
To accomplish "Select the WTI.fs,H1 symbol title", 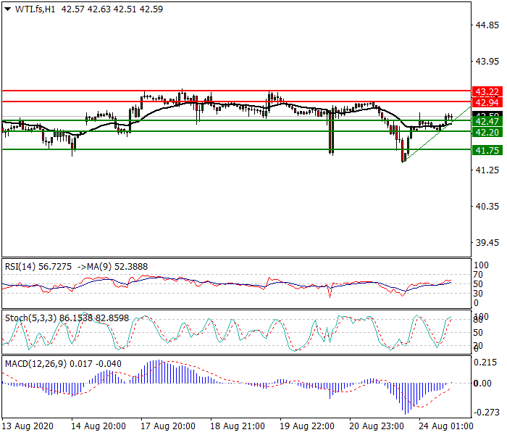I will [35, 9].
